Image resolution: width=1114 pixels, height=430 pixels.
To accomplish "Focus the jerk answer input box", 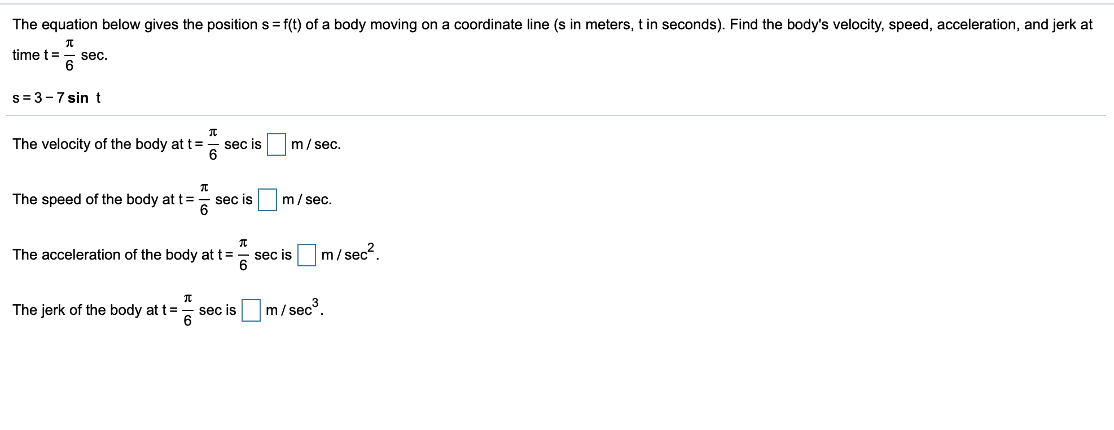I will click(251, 310).
